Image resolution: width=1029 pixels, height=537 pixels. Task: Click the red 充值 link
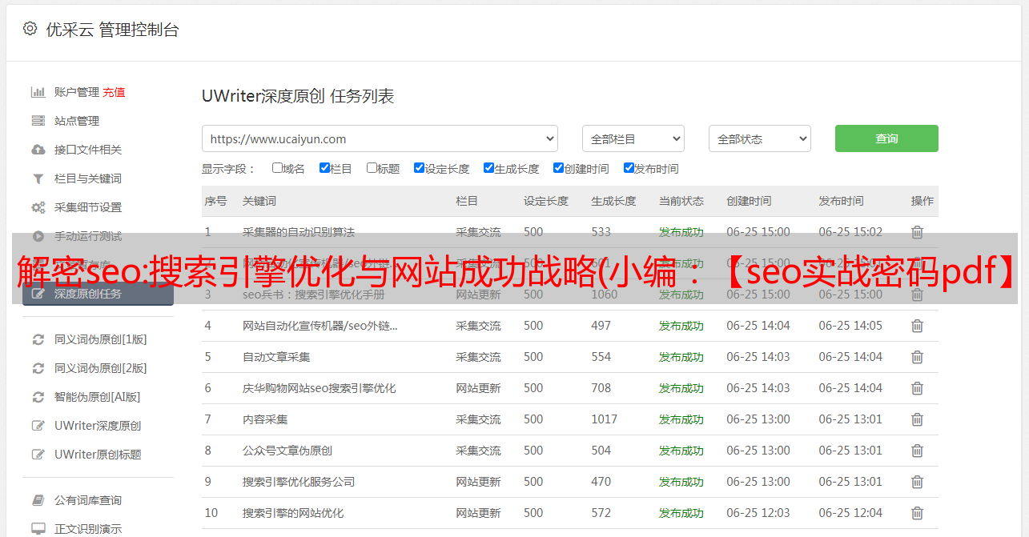click(x=114, y=92)
